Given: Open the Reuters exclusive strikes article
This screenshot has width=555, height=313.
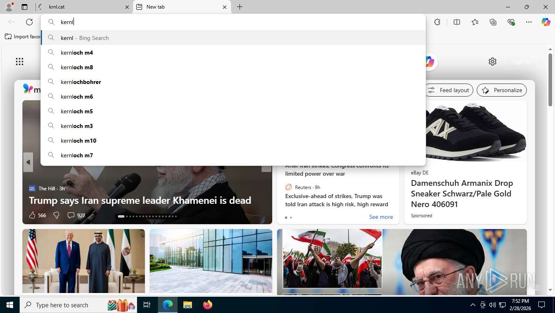Looking at the screenshot, I should [x=337, y=200].
